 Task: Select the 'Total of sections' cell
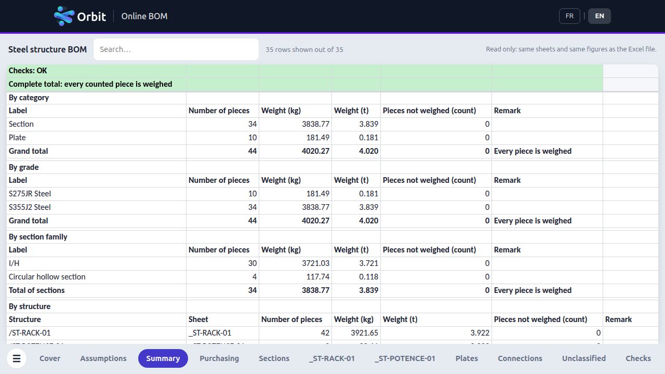(x=97, y=290)
